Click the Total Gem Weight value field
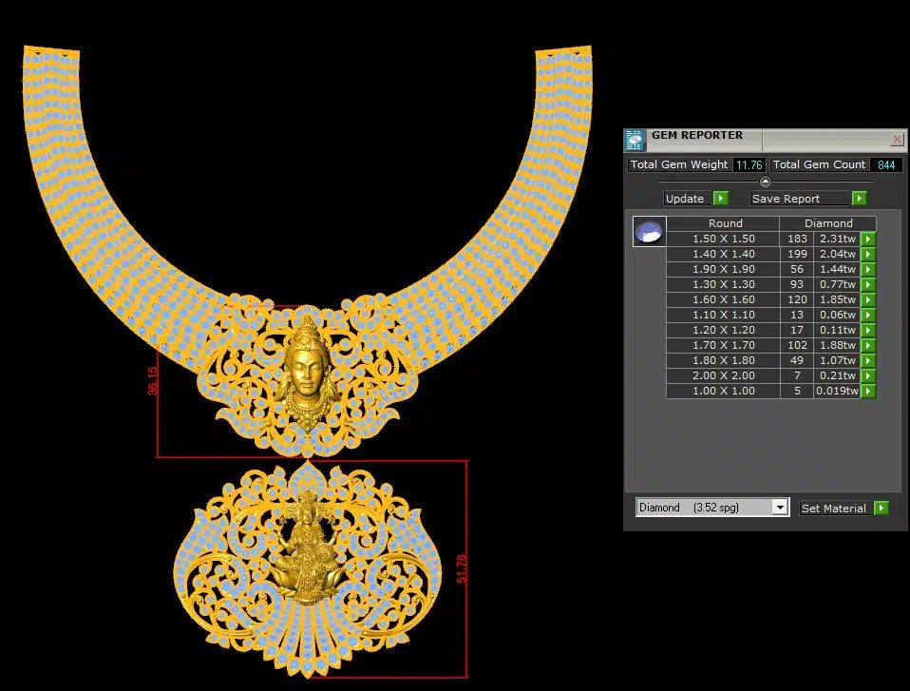Screen dimensions: 910x691 [x=749, y=165]
